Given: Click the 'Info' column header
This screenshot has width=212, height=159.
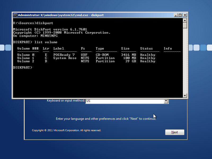Looking at the screenshot, I should pos(168,48).
